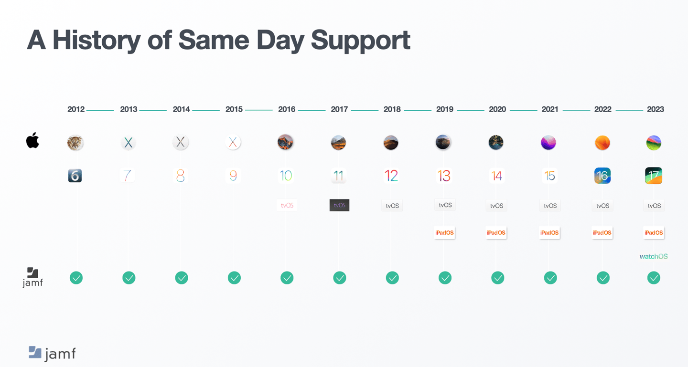Click the watchOS label under 2023
This screenshot has height=367, width=688.
pos(654,256)
